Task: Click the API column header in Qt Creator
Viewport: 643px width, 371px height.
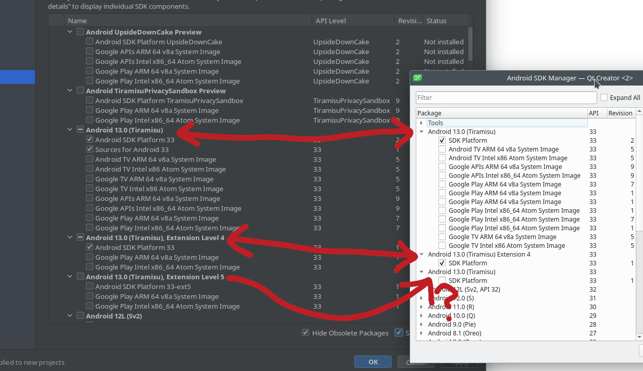Action: click(x=597, y=113)
